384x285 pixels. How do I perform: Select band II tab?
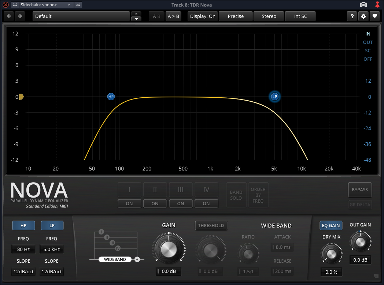[155, 190]
